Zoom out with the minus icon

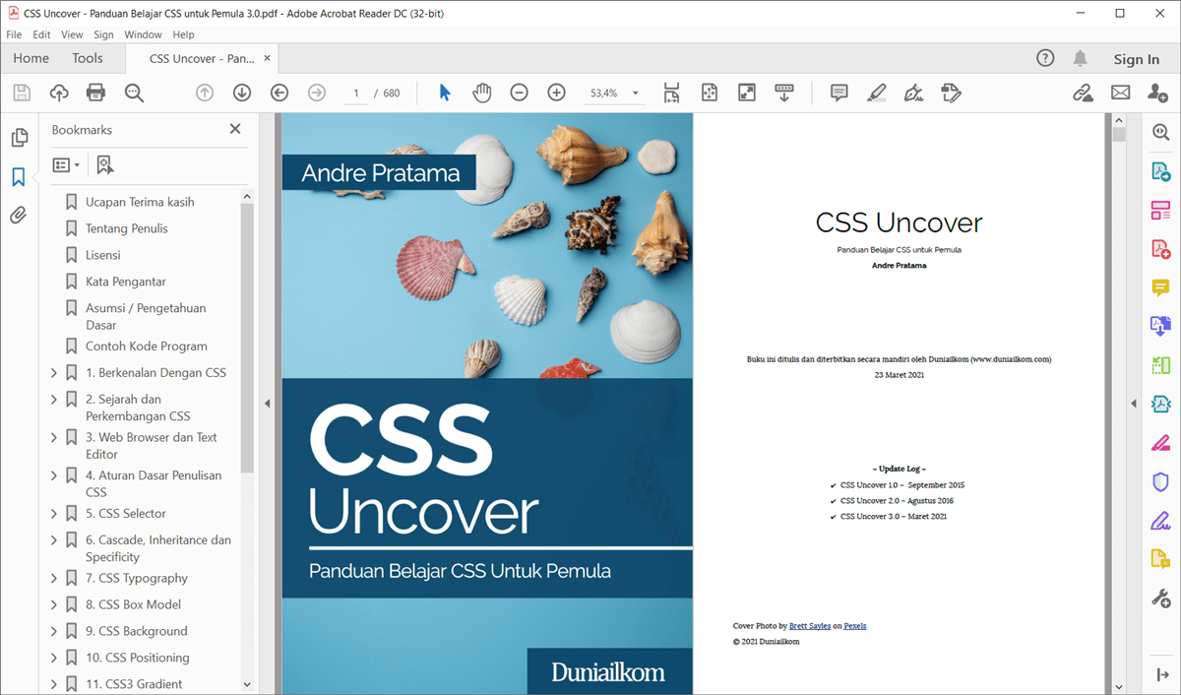pos(519,93)
